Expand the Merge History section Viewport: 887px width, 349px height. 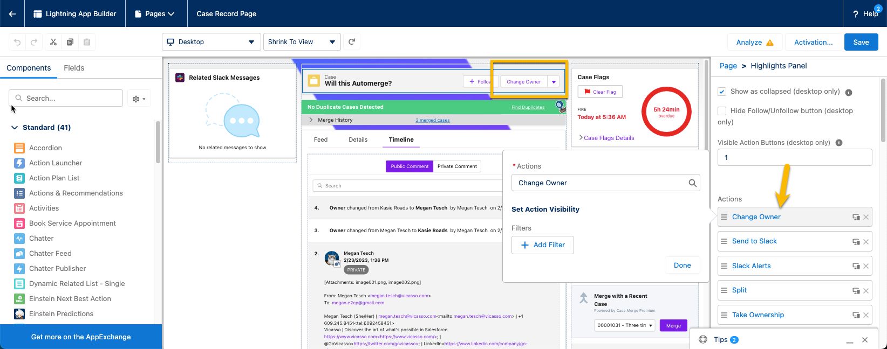[x=311, y=120]
